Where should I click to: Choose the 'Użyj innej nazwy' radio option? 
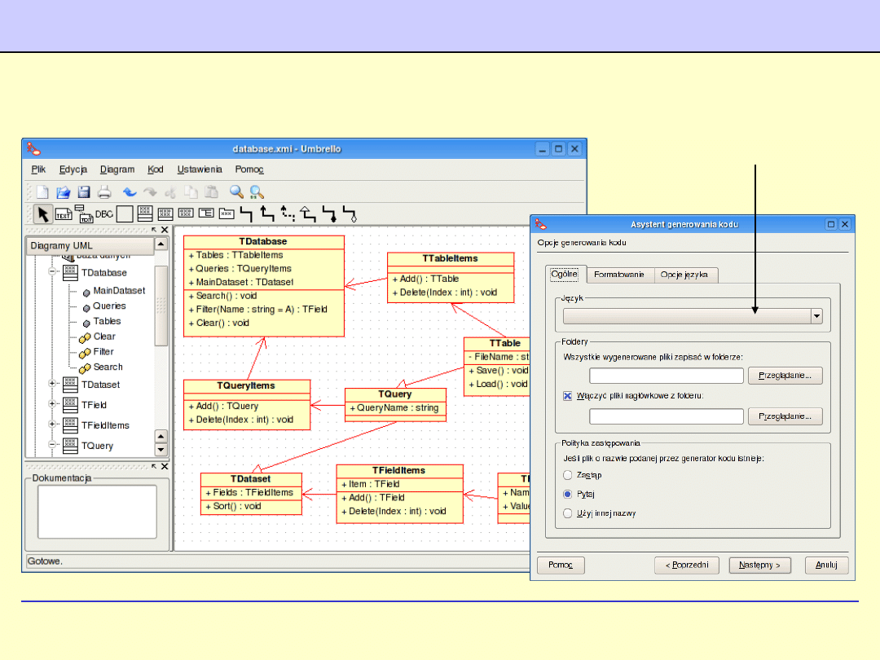(x=568, y=513)
